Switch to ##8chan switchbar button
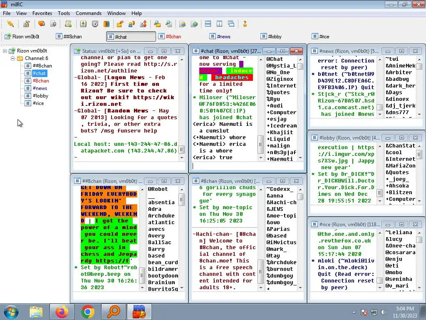Viewport: 426px width, 320px height. pos(79,37)
